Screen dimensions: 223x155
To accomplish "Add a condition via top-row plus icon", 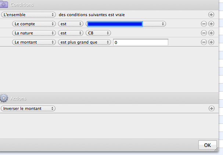I will click(211, 15).
